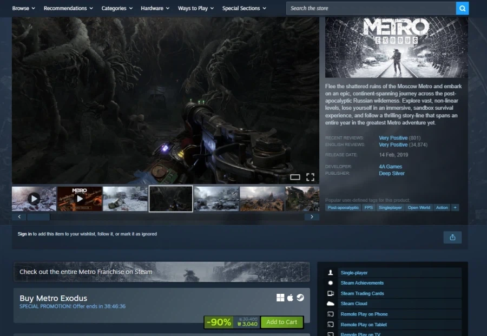Click the -90% discount badge
The height and width of the screenshot is (336, 487).
(219, 322)
